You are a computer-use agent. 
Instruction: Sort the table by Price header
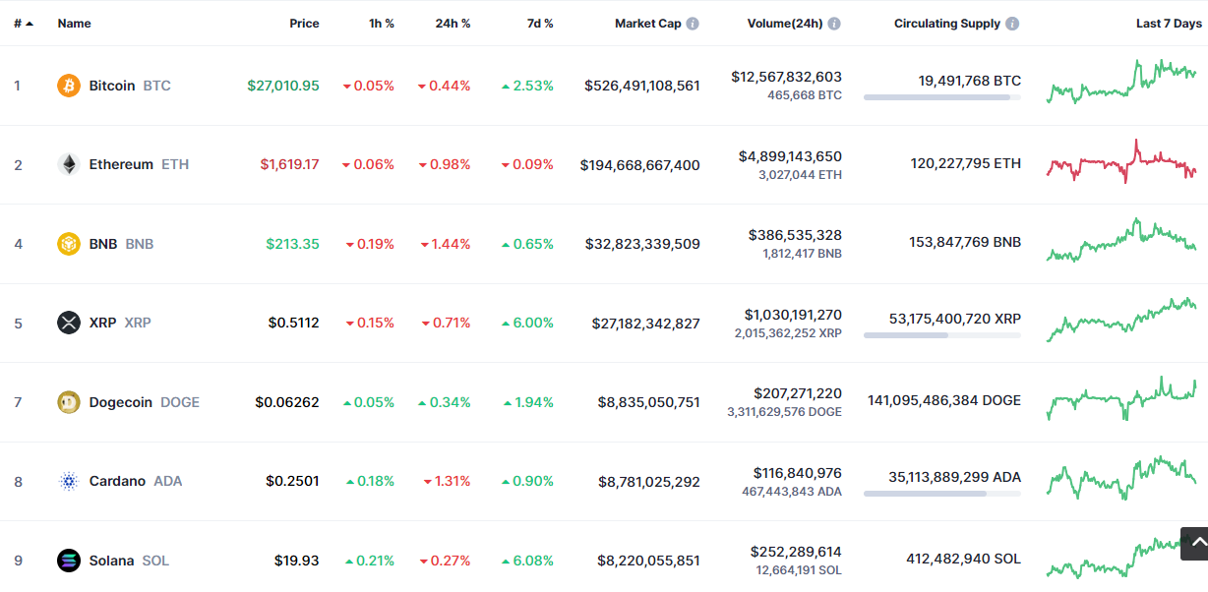pyautogui.click(x=304, y=24)
